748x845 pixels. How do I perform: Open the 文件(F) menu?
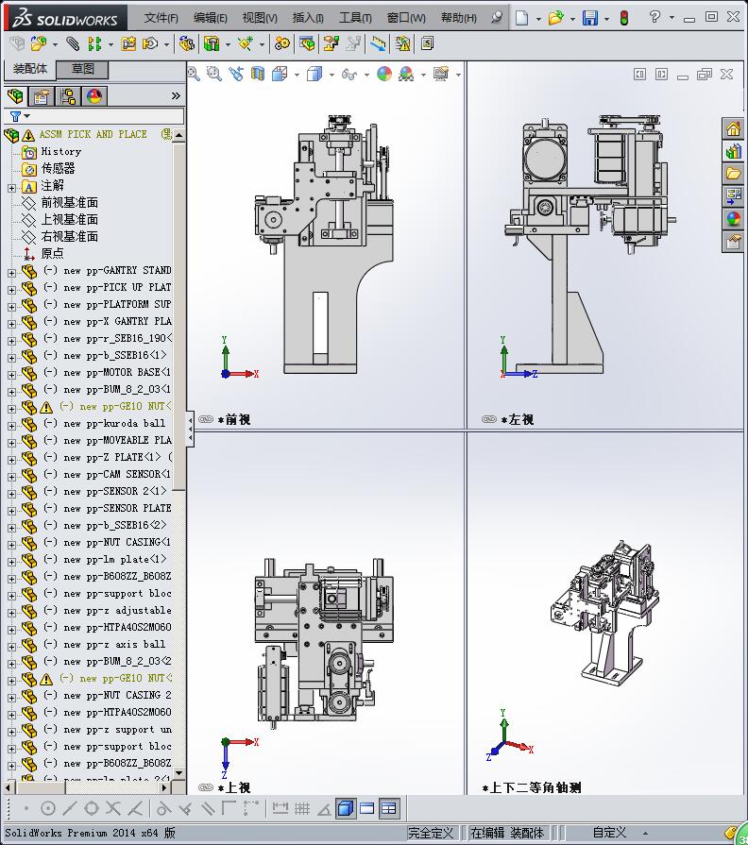click(161, 18)
